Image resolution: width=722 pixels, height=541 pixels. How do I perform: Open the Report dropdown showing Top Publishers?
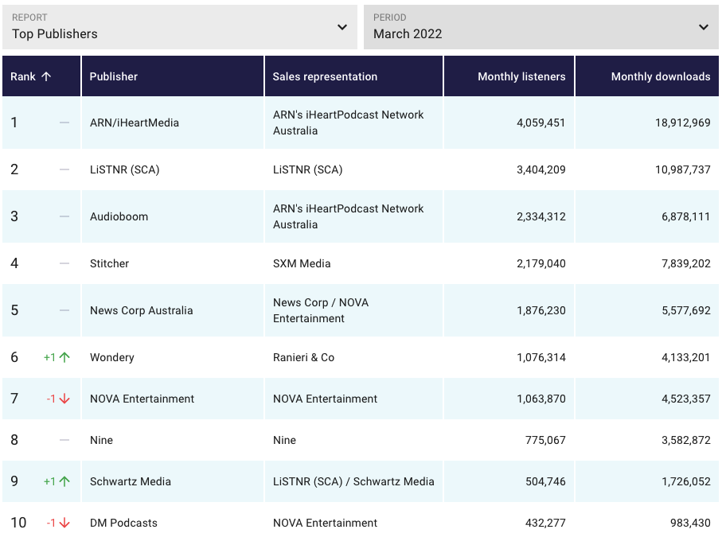coord(180,27)
